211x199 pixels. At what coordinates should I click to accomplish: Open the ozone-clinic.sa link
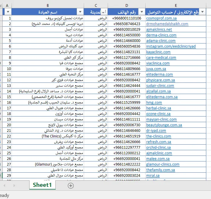(x=158, y=114)
